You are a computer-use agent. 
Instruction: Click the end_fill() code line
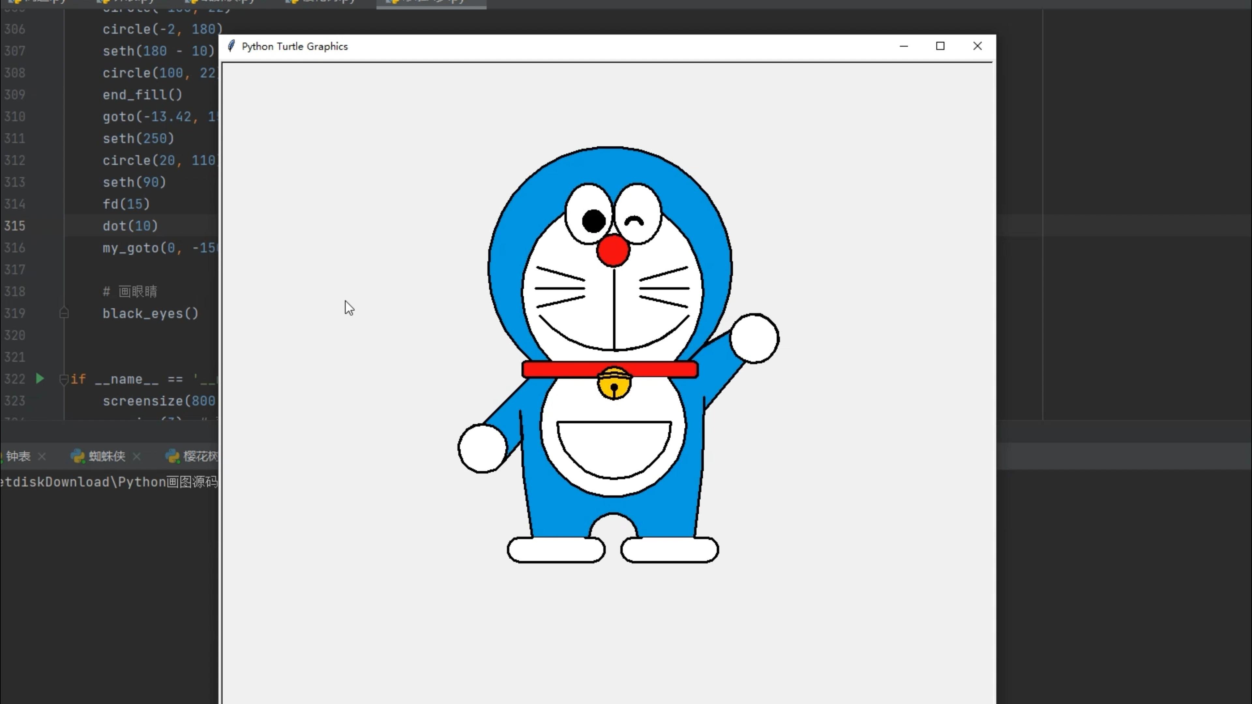(142, 95)
